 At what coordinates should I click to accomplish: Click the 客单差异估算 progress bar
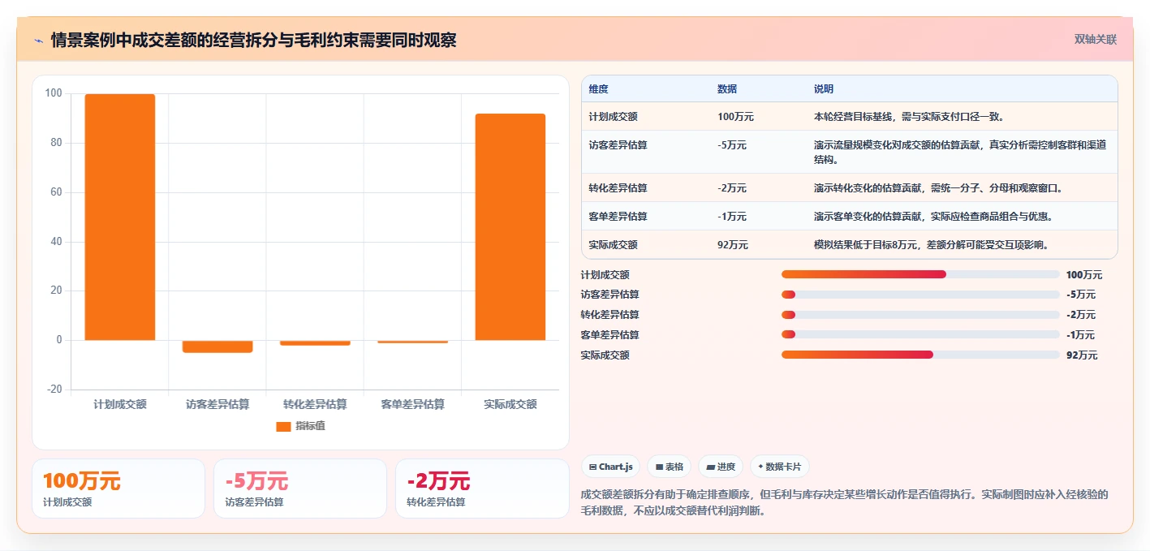click(x=920, y=334)
